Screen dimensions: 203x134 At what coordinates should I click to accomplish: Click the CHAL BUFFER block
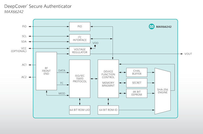(137, 72)
